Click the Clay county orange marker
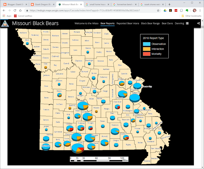This screenshot has width=204, height=169. (x=46, y=67)
